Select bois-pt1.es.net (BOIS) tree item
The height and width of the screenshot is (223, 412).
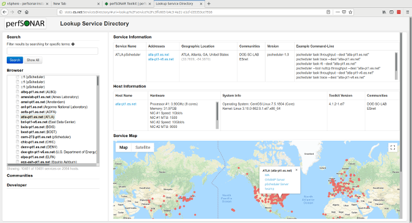pyautogui.click(x=38, y=127)
